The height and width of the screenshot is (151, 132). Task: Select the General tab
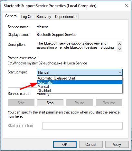(x=11, y=16)
